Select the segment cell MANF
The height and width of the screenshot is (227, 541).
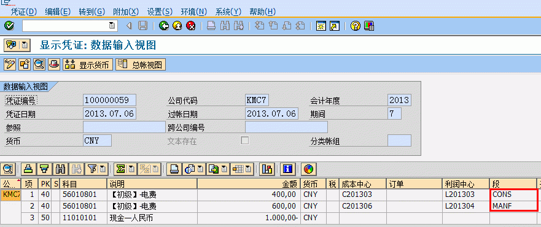pyautogui.click(x=512, y=206)
